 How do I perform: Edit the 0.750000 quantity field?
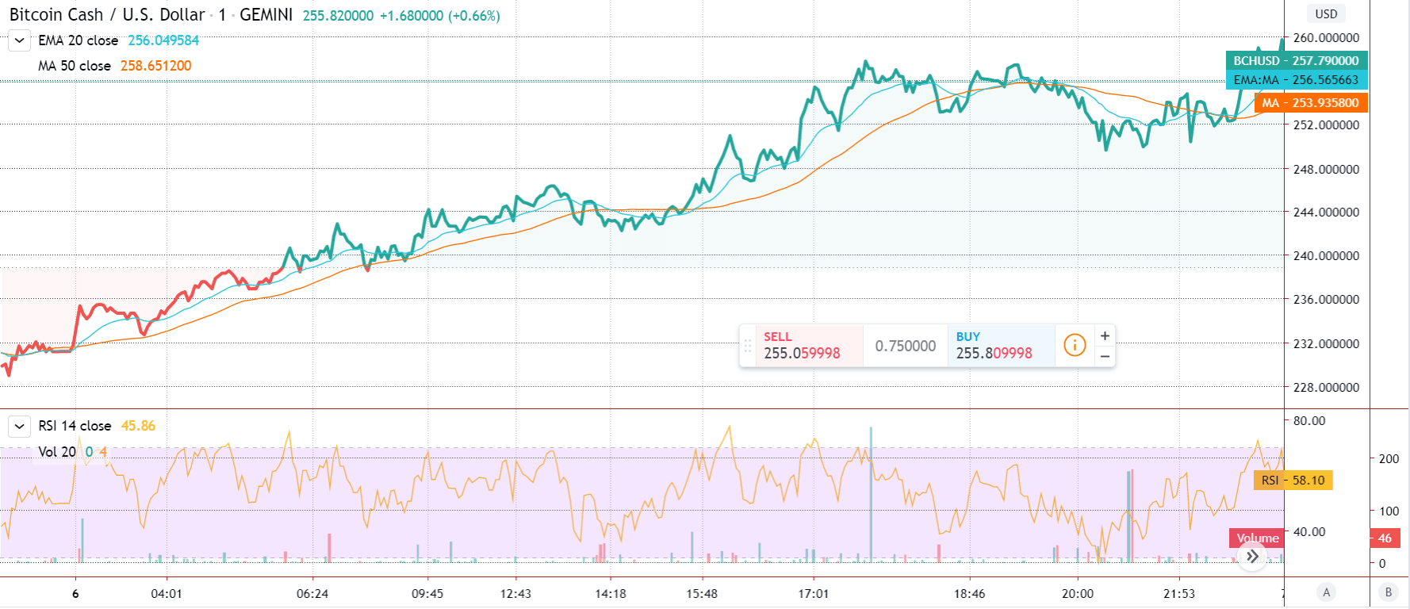click(x=906, y=346)
